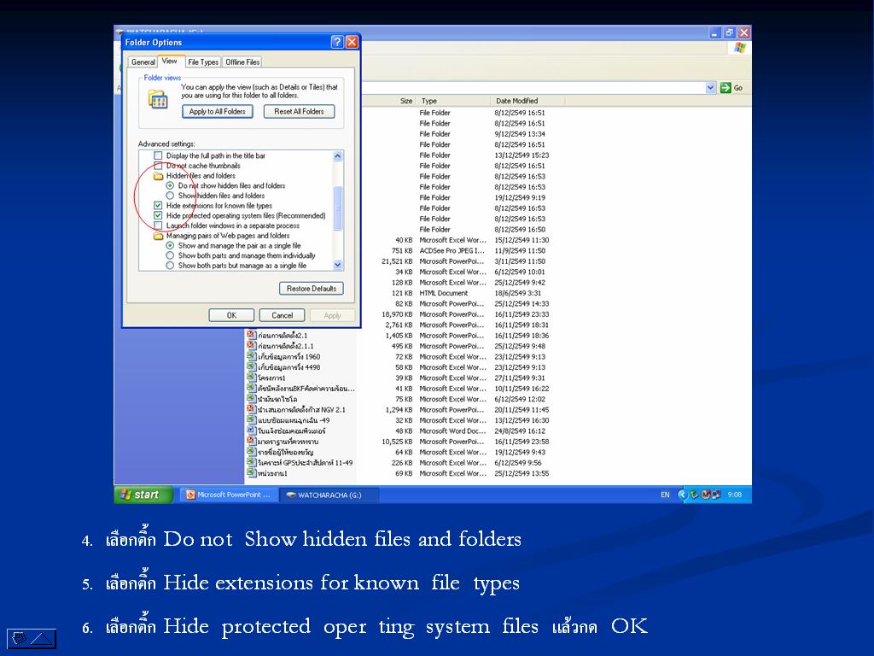This screenshot has height=656, width=874.
Task: Enable Display the full path in title bar
Action: pos(158,156)
